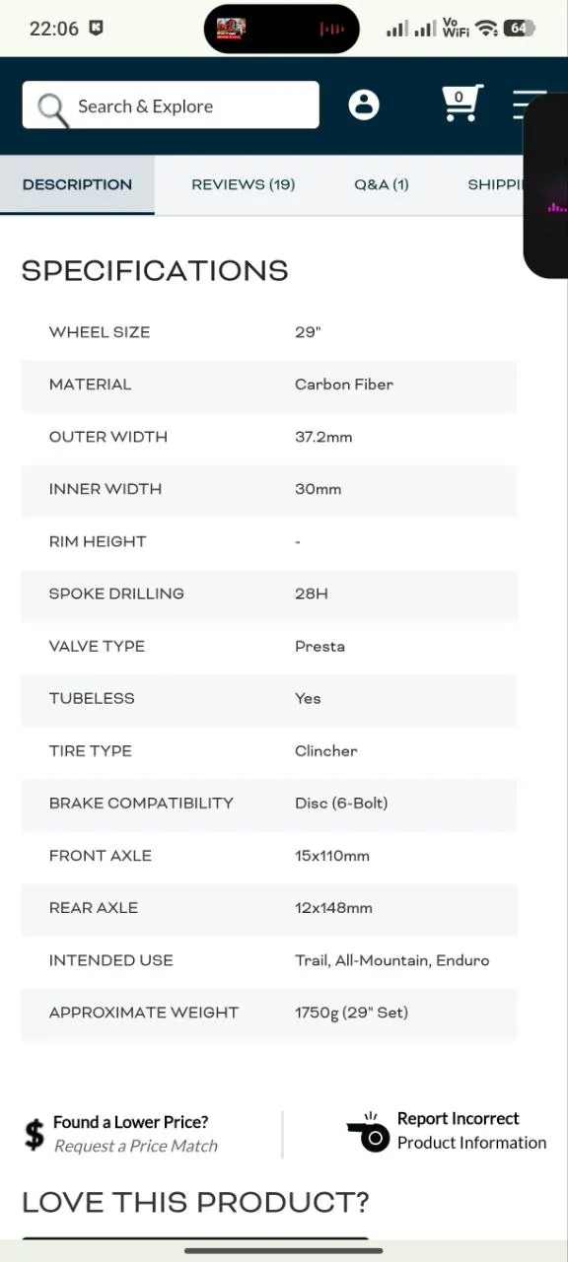Switch to the Description tab
The height and width of the screenshot is (1262, 568).
click(x=77, y=184)
